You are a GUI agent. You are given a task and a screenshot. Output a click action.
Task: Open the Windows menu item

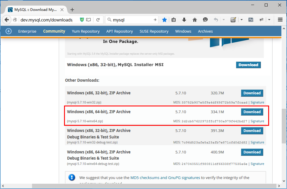point(183,31)
